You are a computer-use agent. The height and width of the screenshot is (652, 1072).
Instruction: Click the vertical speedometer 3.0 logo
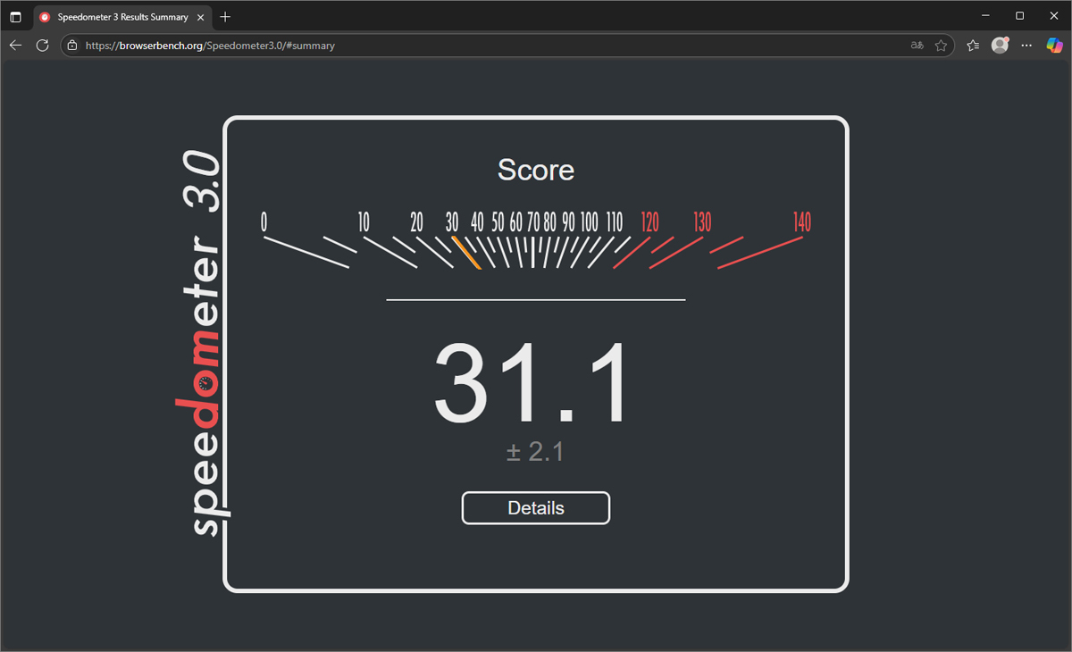[205, 344]
